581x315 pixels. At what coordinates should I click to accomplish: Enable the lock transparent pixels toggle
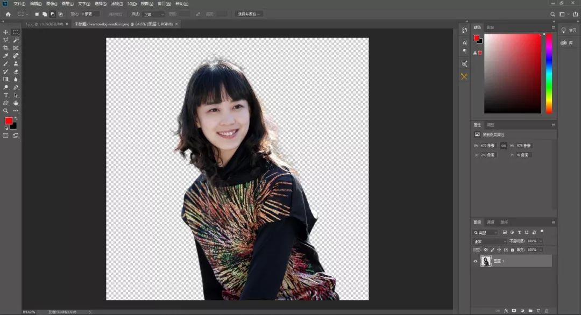coord(485,249)
